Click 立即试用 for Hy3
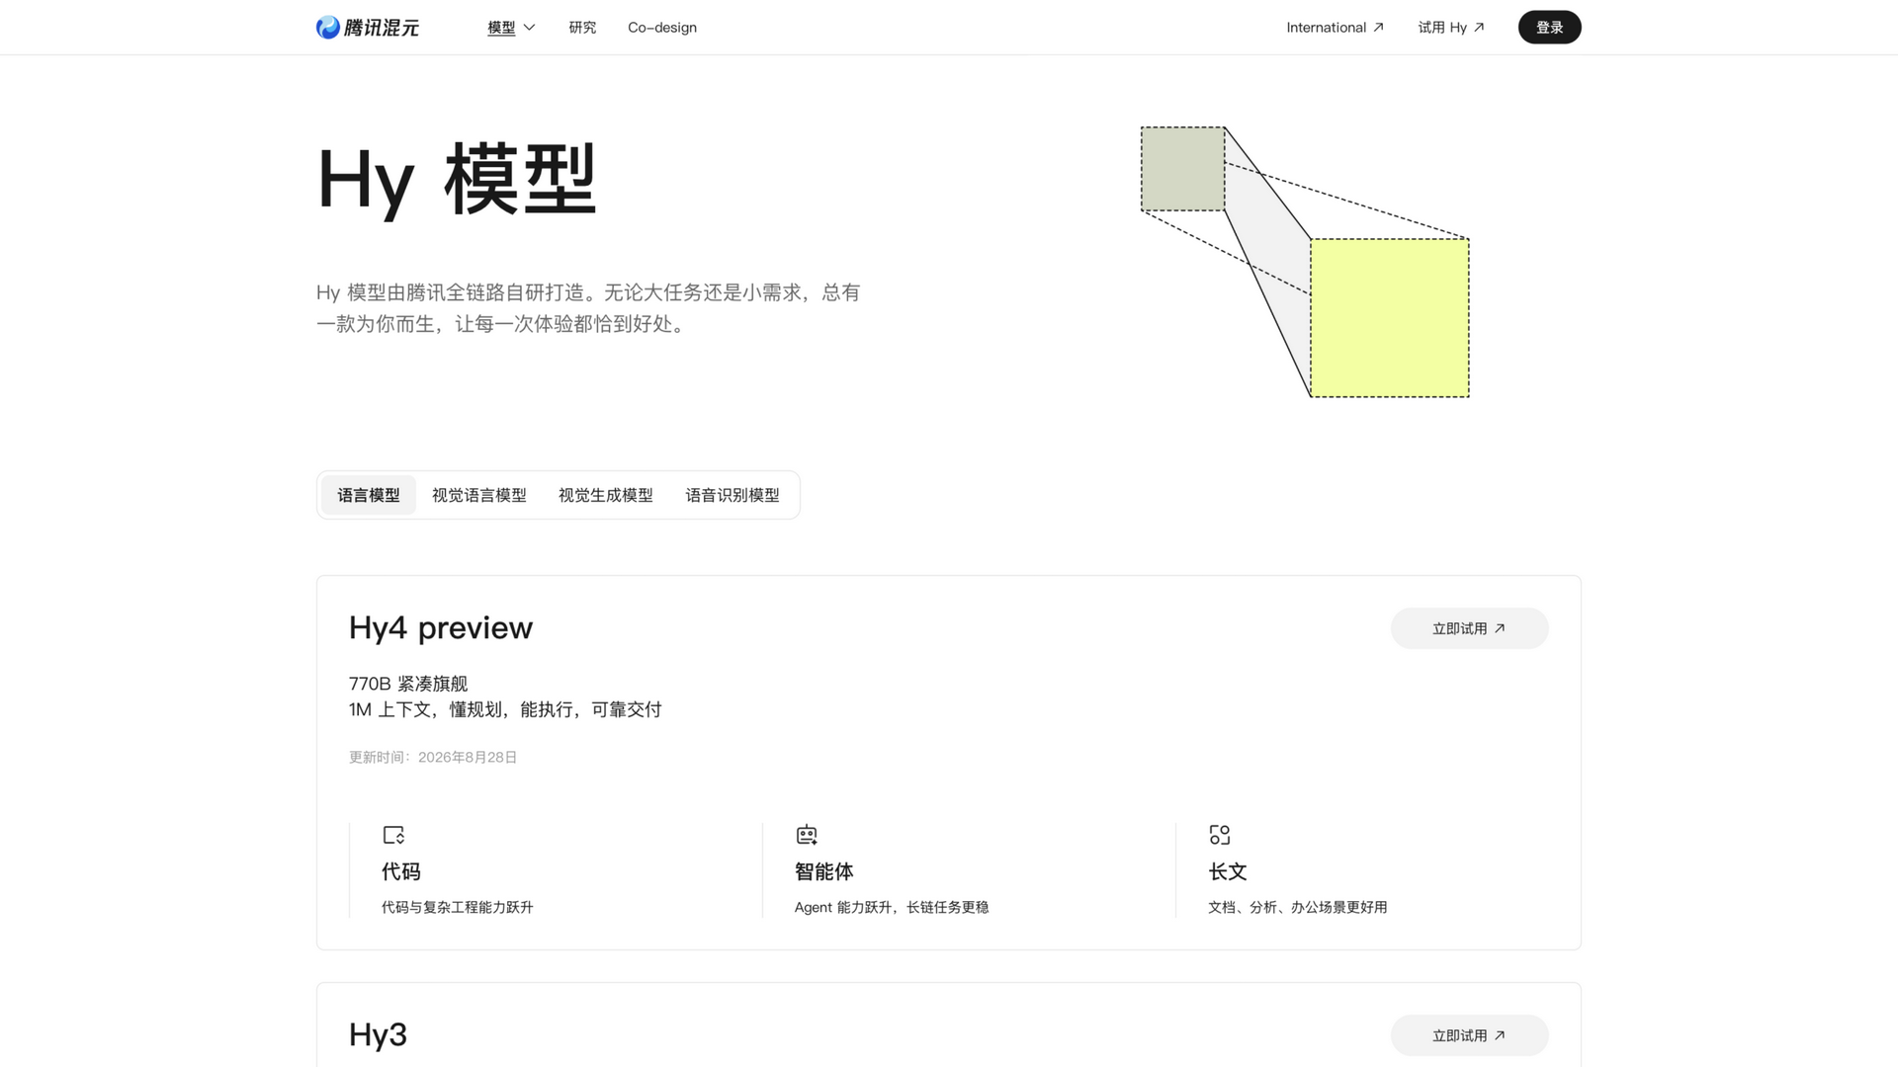 [x=1469, y=1035]
